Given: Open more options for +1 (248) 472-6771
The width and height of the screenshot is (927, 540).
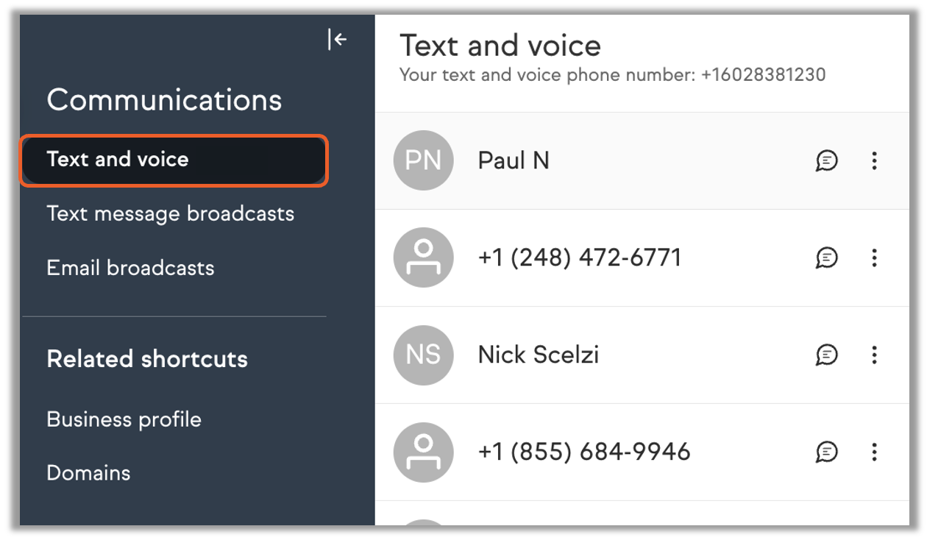Looking at the screenshot, I should [x=874, y=257].
